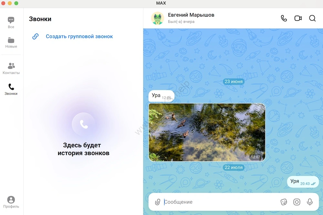Open the sticker picker icon
323x215 pixels.
[x=284, y=202]
